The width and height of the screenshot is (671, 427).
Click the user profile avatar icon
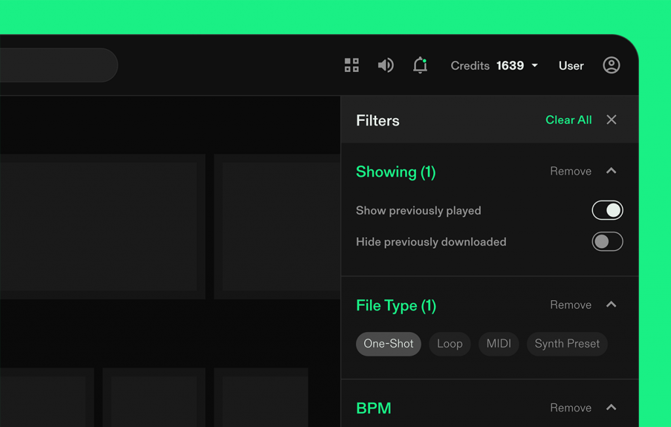611,65
